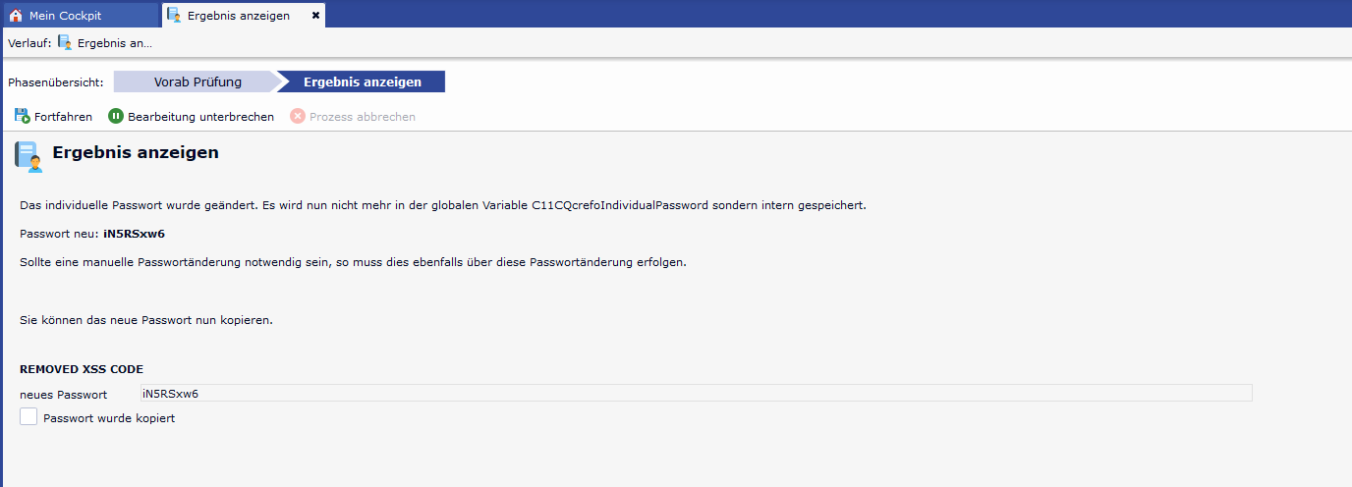The height and width of the screenshot is (487, 1352).
Task: Click the green pause icon
Action: tap(116, 117)
